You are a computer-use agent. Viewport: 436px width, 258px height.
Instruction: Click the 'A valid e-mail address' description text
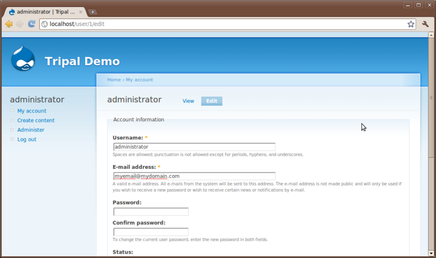pos(257,187)
